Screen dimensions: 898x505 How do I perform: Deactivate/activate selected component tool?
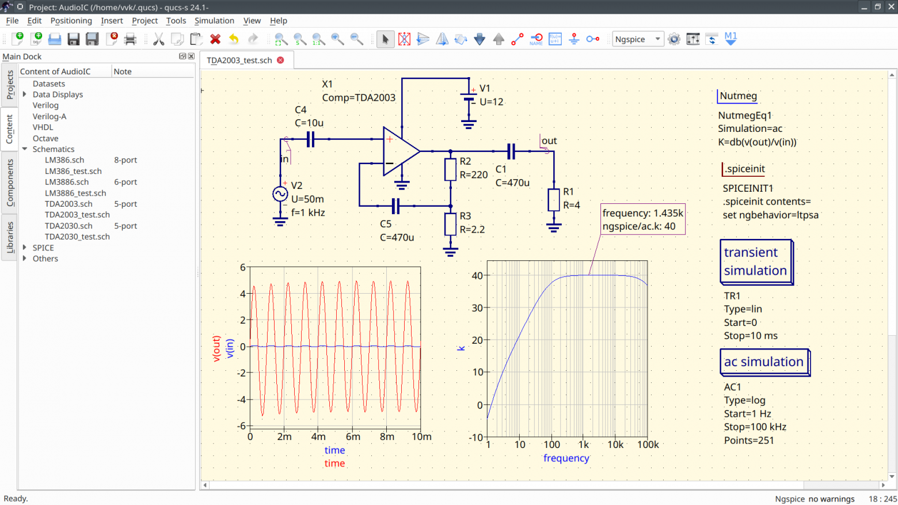coord(404,39)
